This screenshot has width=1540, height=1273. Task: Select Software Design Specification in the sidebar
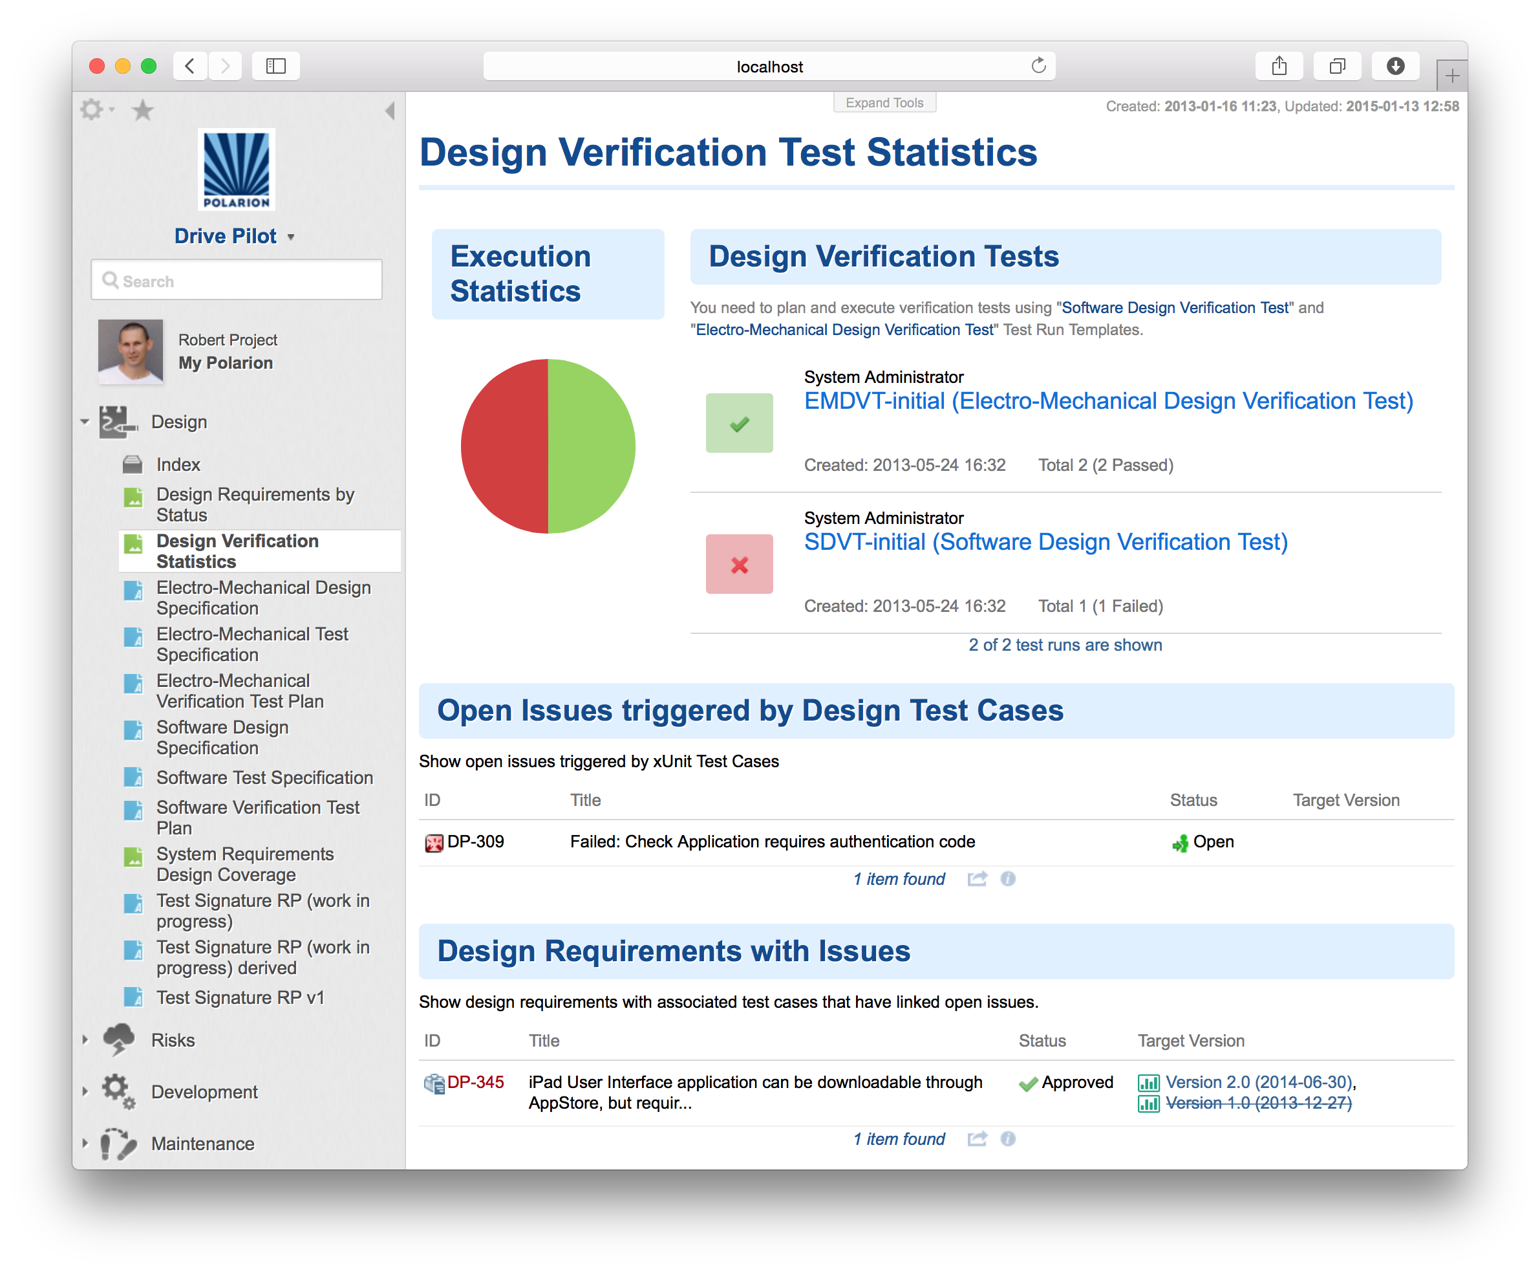coord(222,737)
